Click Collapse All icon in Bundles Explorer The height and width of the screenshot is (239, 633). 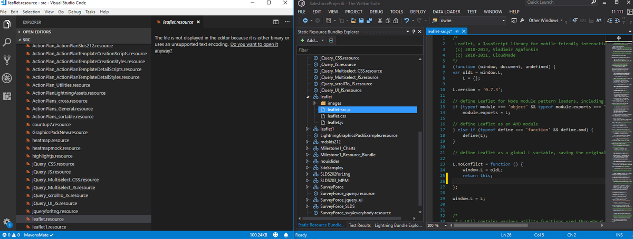pyautogui.click(x=332, y=41)
